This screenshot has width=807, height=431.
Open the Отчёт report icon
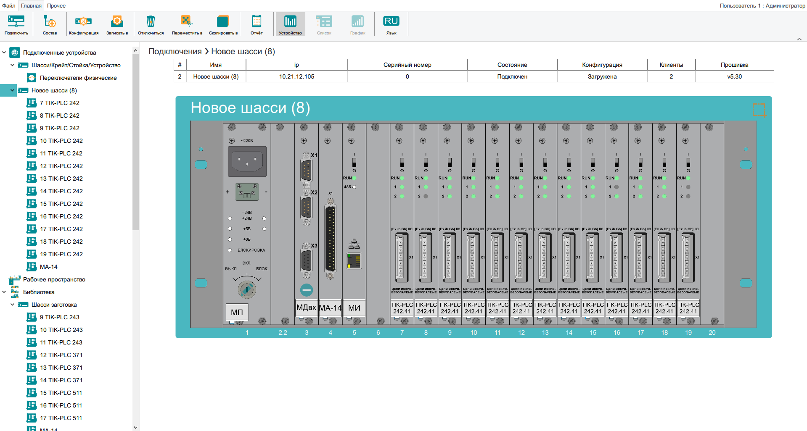coord(257,25)
